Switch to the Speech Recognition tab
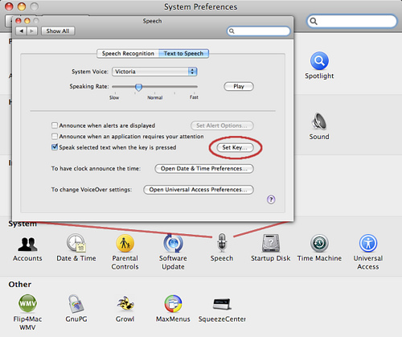Image resolution: width=402 pixels, height=337 pixels. tap(128, 53)
